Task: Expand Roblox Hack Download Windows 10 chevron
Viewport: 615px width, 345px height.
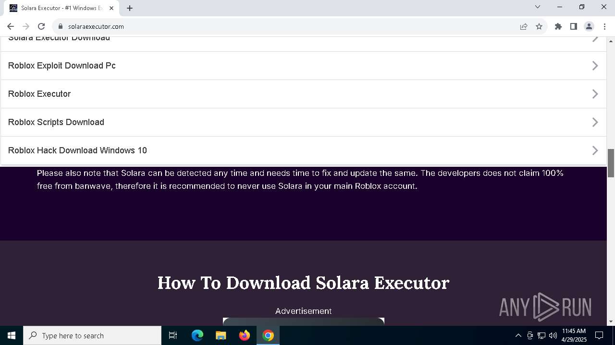Action: pyautogui.click(x=595, y=150)
